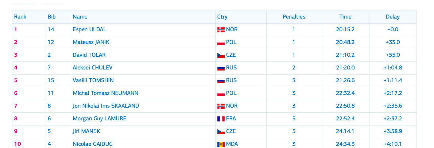Click the Ctry column header

222,17
